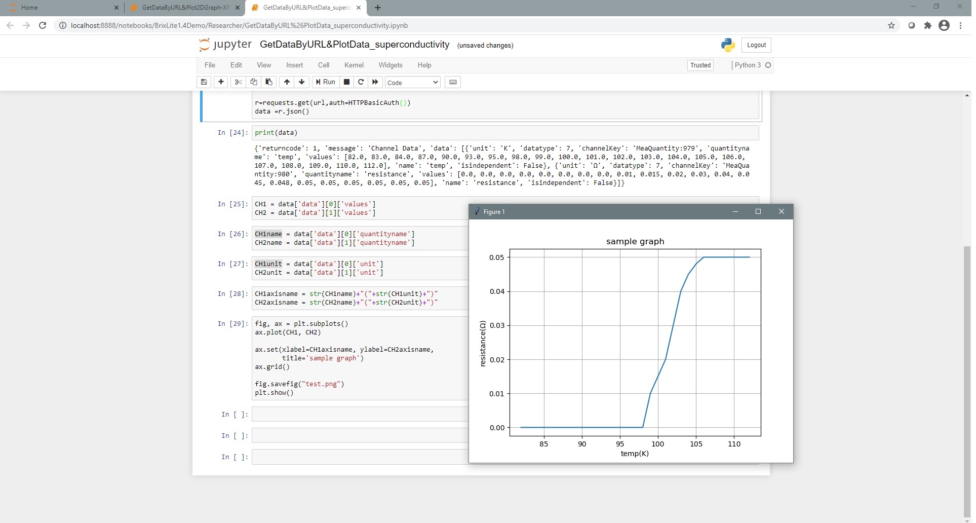Open a new browser tab
Image resolution: width=976 pixels, height=523 pixels.
point(378,8)
